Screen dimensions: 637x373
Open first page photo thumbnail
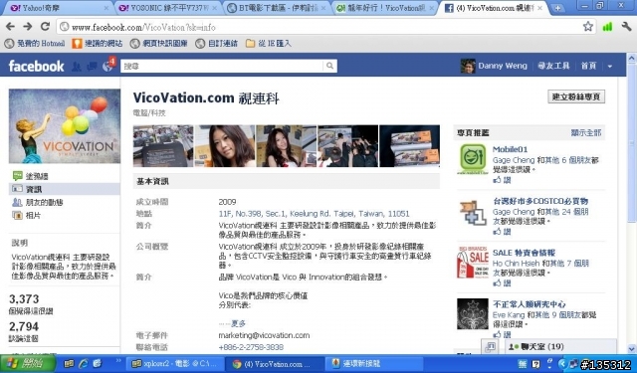click(163, 146)
